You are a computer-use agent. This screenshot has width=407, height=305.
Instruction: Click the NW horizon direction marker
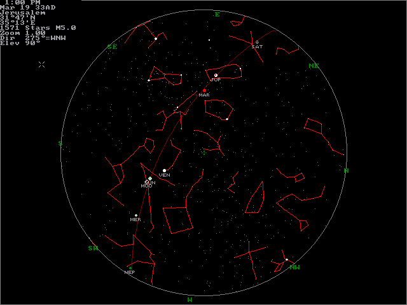[x=294, y=268]
